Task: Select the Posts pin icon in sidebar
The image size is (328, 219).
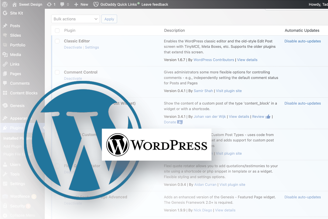Action: pos(5,26)
